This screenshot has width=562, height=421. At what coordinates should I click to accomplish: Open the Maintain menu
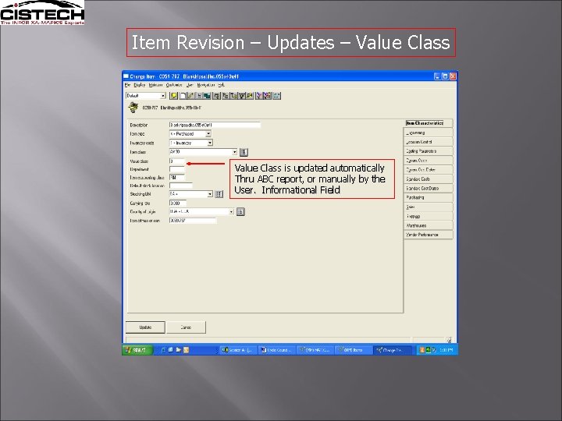click(155, 85)
